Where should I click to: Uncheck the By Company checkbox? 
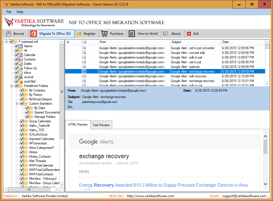(22, 90)
